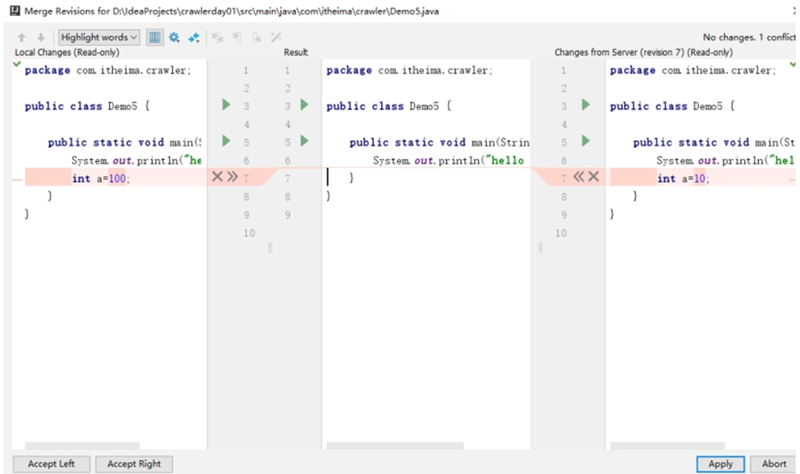Open diff settings gear menu

pyautogui.click(x=174, y=37)
